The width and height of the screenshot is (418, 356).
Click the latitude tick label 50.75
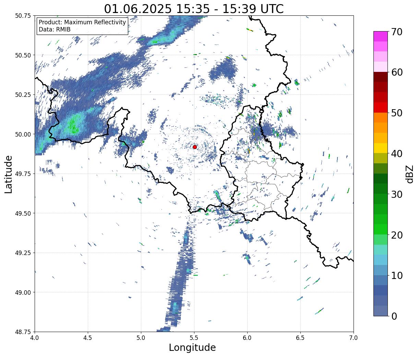pos(23,16)
